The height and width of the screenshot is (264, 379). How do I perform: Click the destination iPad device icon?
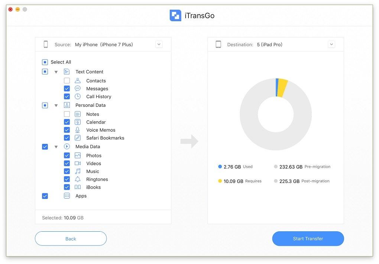click(x=218, y=44)
